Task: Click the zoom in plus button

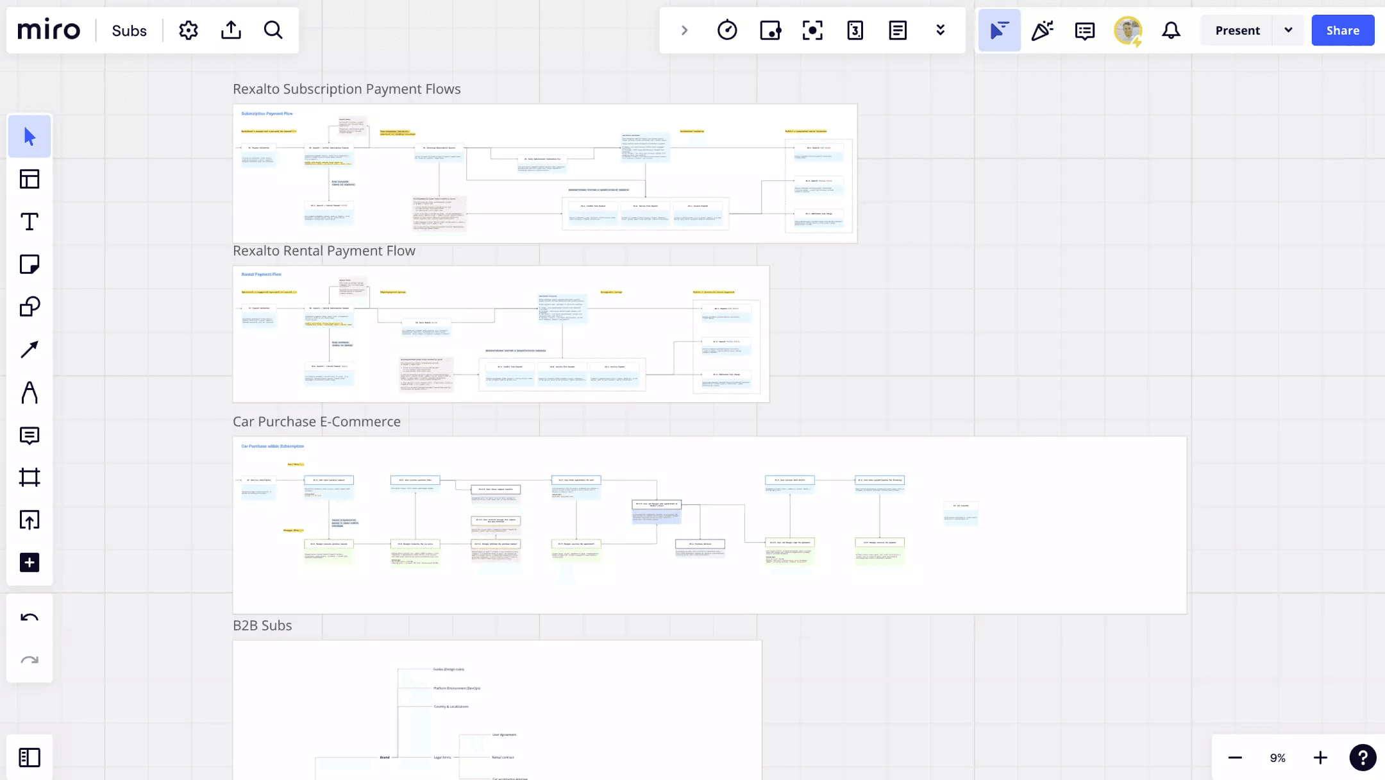Action: (x=1320, y=758)
